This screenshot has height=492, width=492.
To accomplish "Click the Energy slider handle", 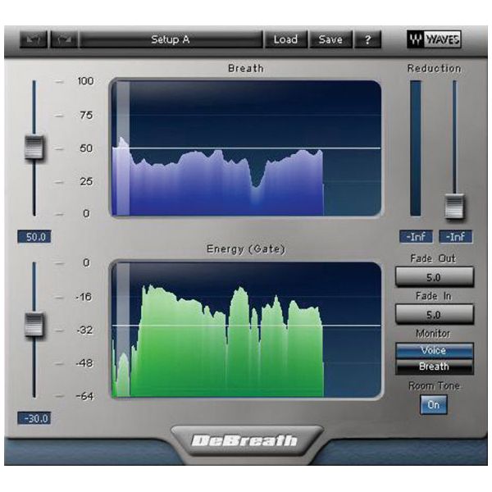I will pyautogui.click(x=34, y=325).
